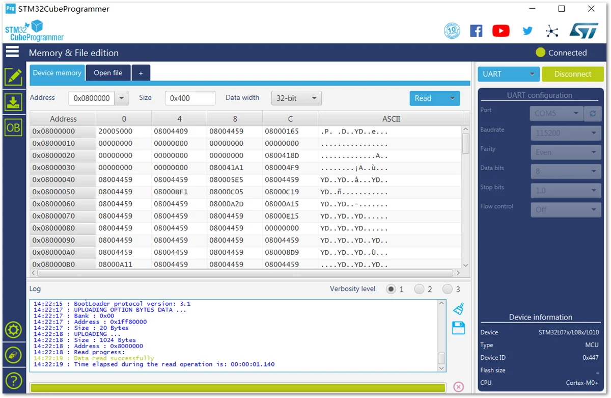Screen dimensions: 611x398
Task: Open the Parity Even dropdown
Action: [566, 152]
